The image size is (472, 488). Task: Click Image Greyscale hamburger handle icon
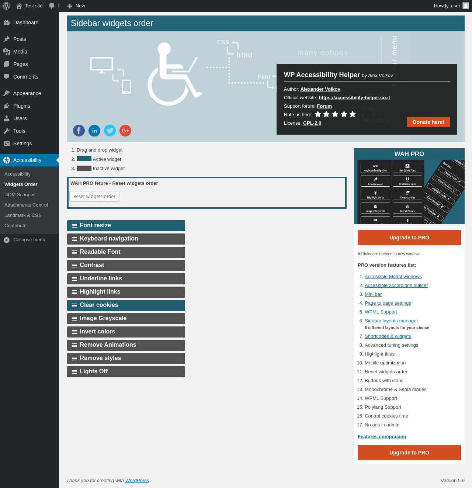(x=74, y=319)
